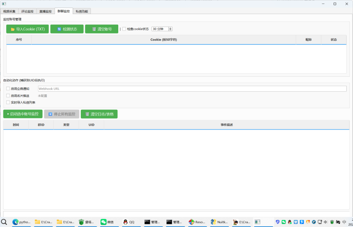Go to the 直播监控 tab
353x227 pixels.
click(x=45, y=11)
